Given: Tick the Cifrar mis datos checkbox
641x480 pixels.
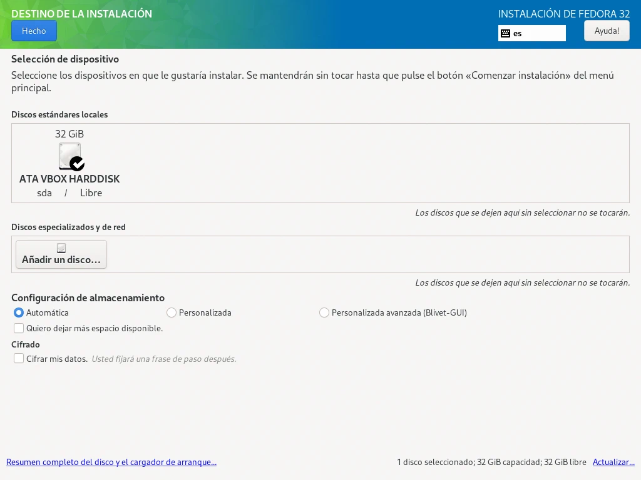Looking at the screenshot, I should pos(19,359).
